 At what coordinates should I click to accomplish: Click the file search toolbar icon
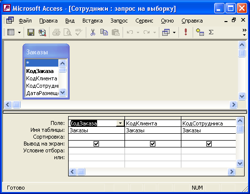tap(42, 32)
